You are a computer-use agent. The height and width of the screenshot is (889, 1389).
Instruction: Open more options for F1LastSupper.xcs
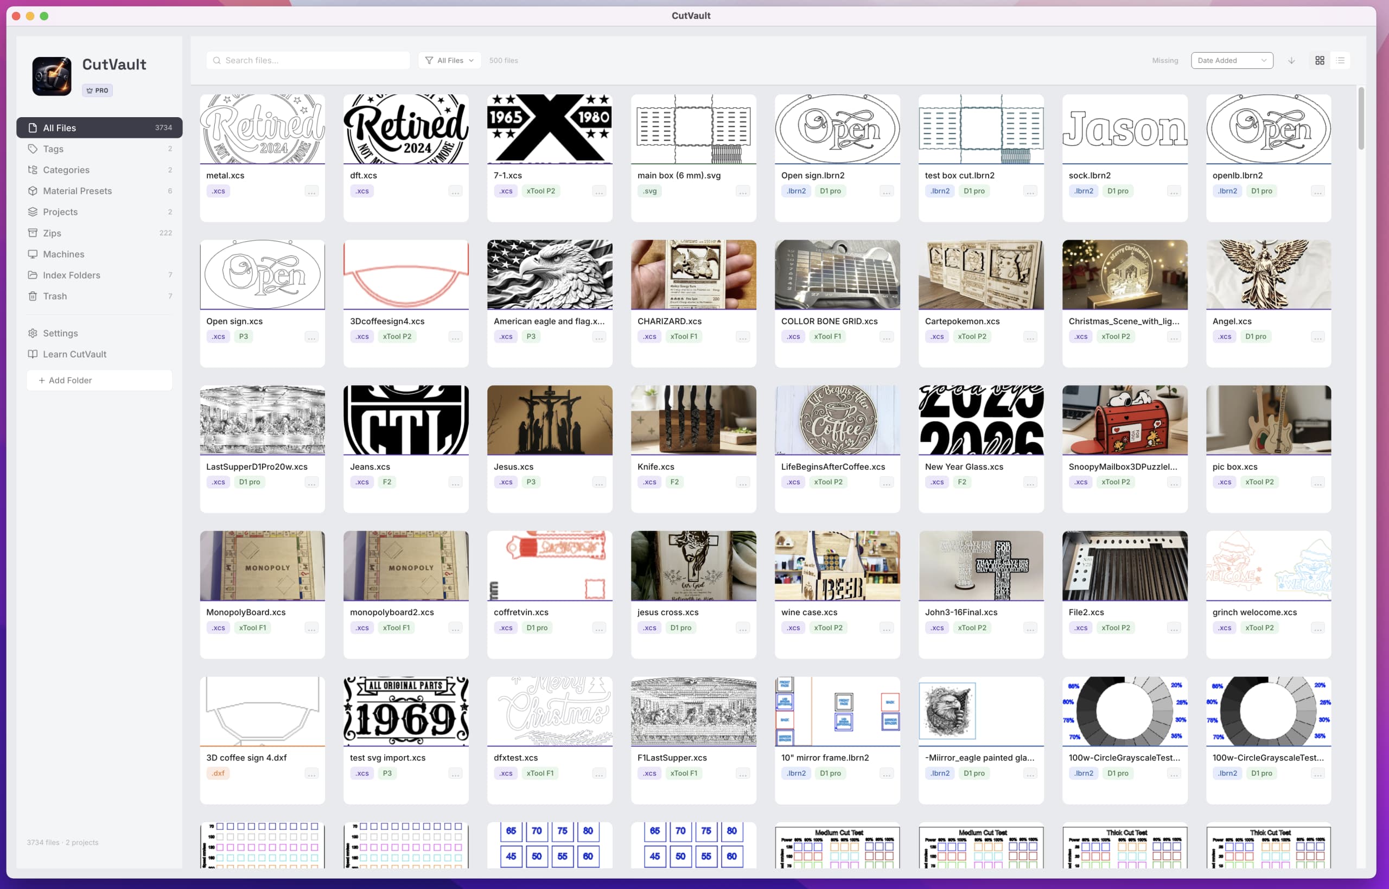743,773
